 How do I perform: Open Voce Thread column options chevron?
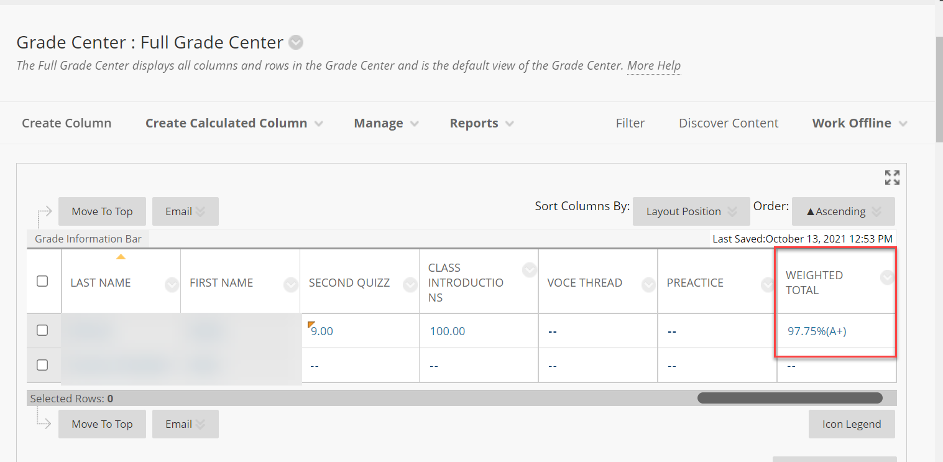tap(648, 285)
